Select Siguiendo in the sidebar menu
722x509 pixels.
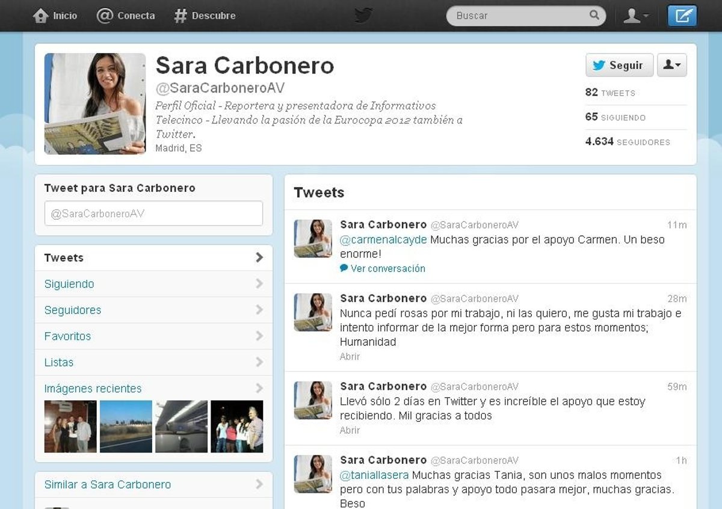coord(69,284)
